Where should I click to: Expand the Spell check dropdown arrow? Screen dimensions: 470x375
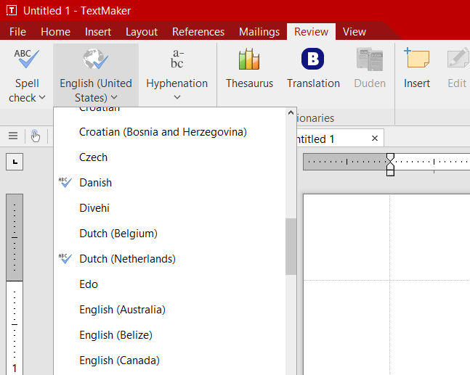pyautogui.click(x=42, y=98)
